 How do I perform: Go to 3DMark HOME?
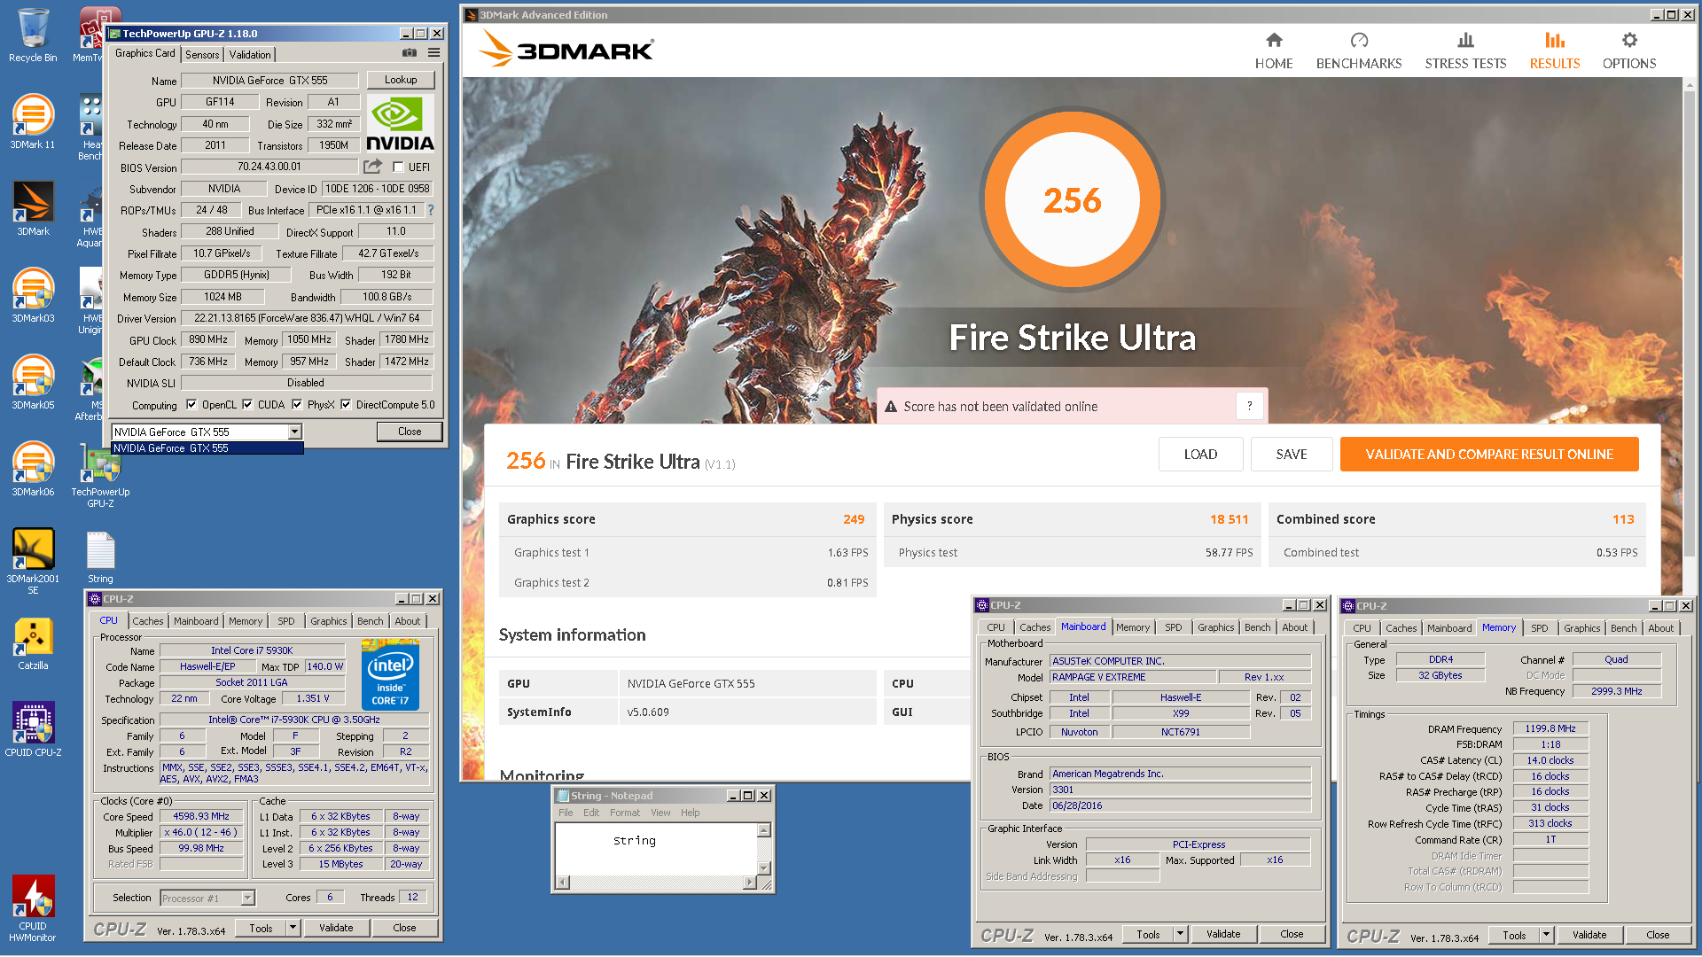click(1274, 51)
